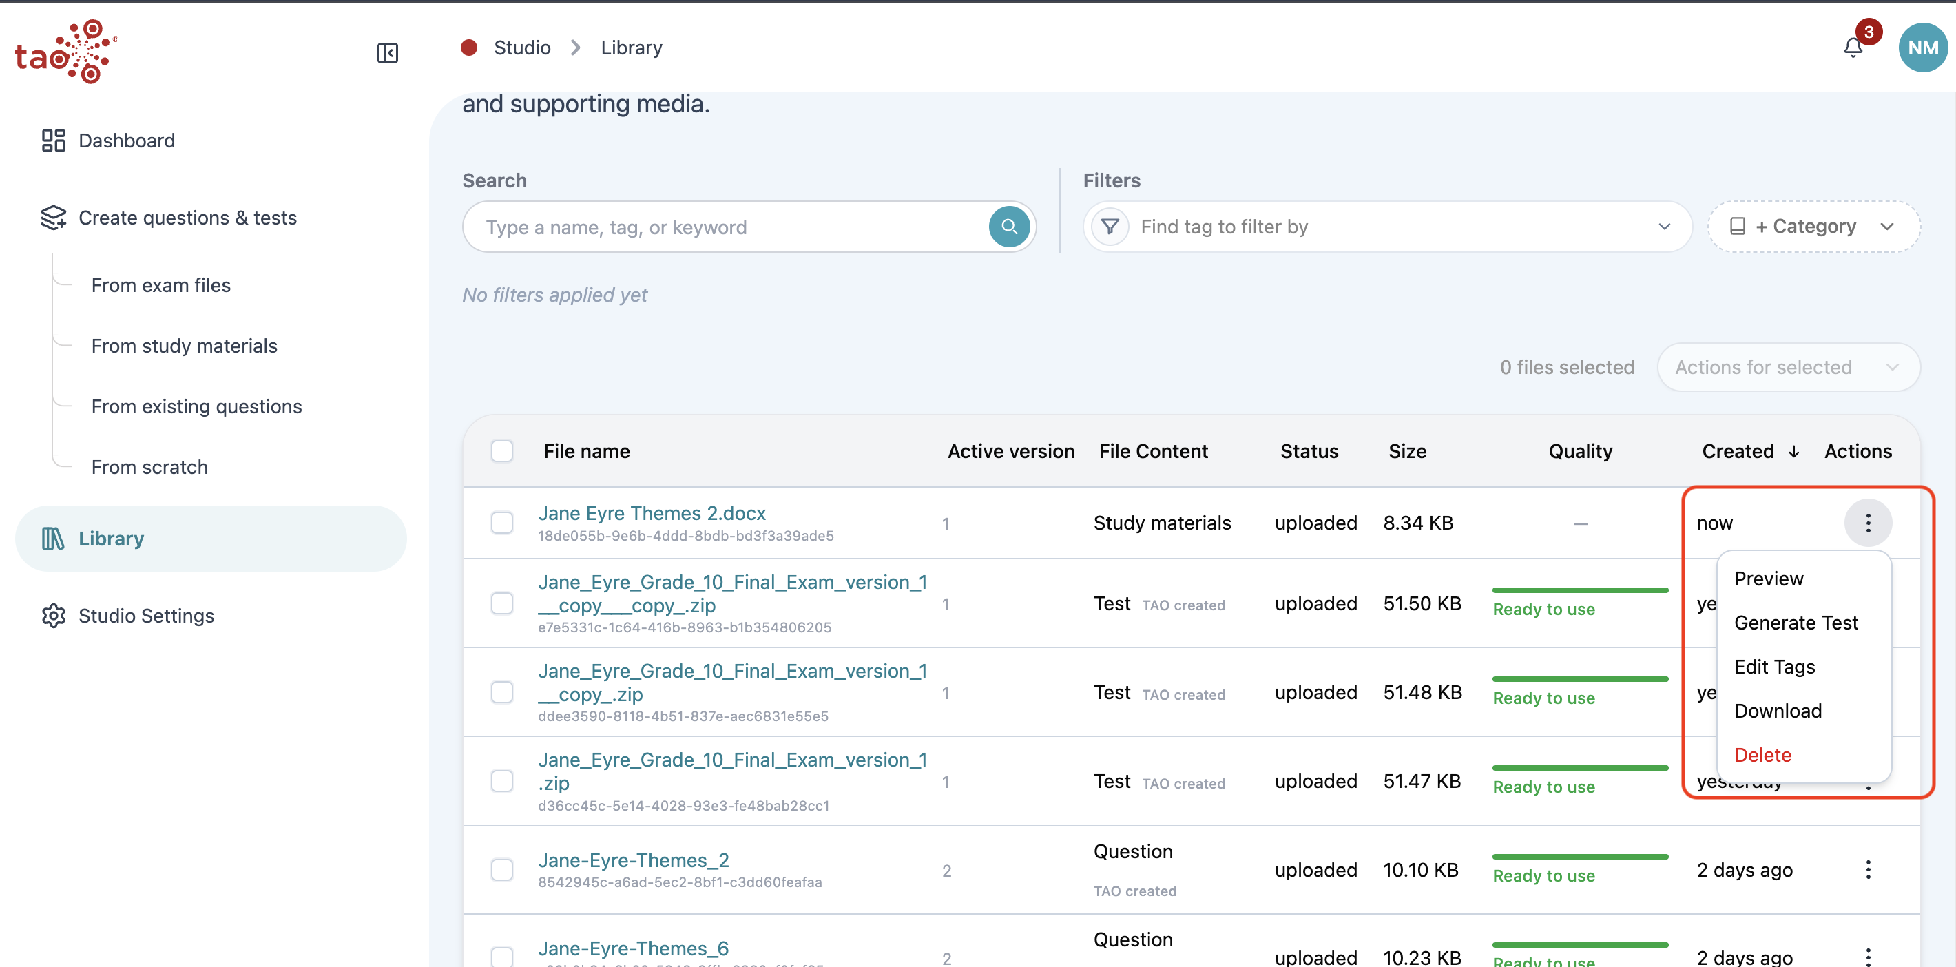Image resolution: width=1956 pixels, height=967 pixels.
Task: Sort by Created column arrow
Action: point(1793,451)
